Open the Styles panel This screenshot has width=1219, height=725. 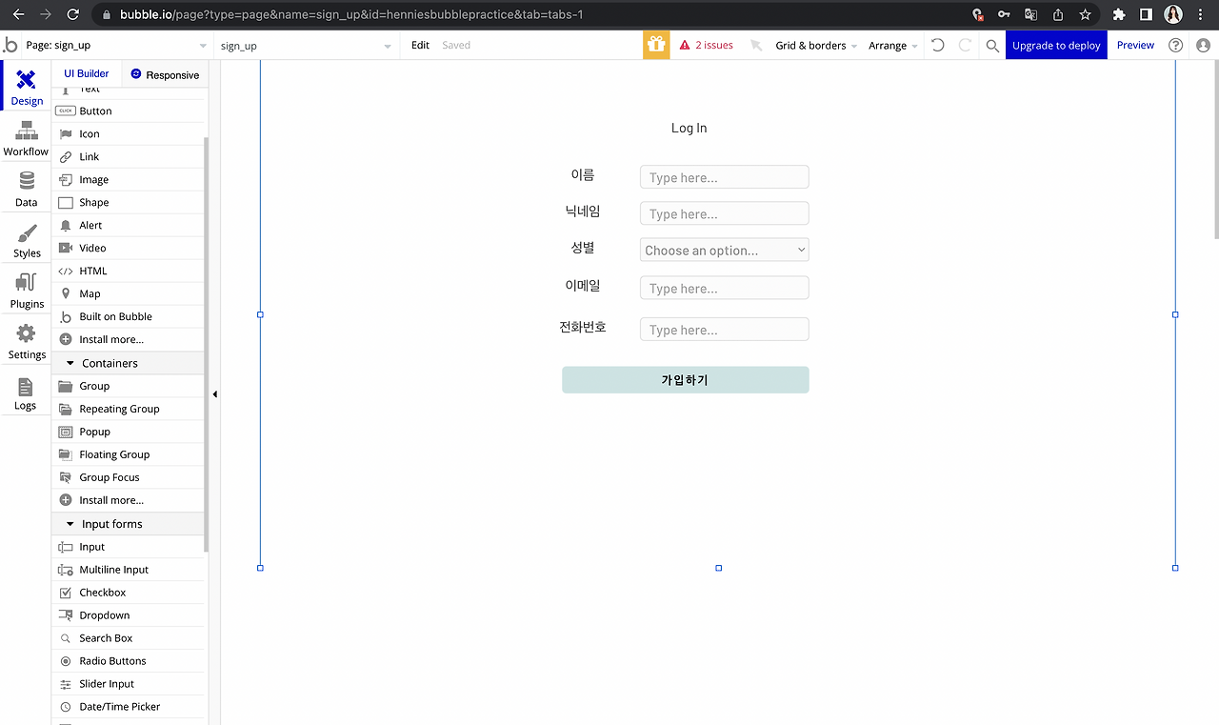pos(26,239)
